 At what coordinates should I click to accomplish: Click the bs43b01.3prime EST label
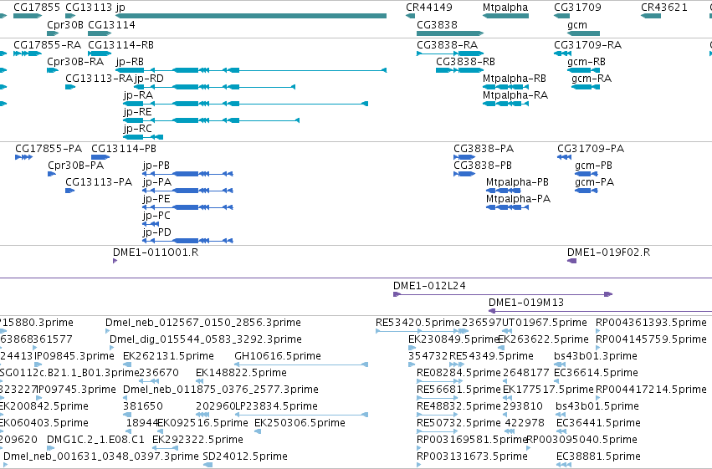[x=596, y=356]
